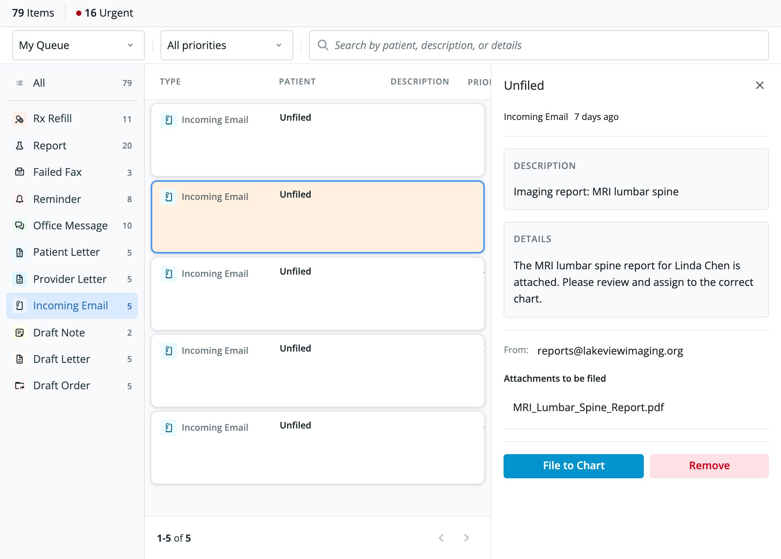781x559 pixels.
Task: Click the 79 Items count
Action: (33, 13)
